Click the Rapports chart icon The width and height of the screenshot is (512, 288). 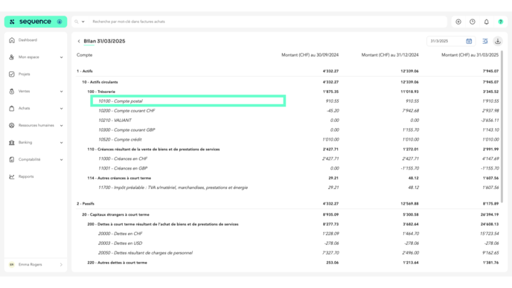click(x=12, y=176)
